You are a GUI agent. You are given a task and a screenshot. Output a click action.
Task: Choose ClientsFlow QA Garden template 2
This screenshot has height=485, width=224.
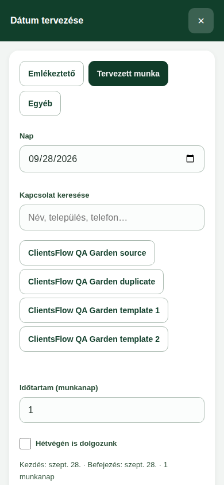click(x=94, y=339)
